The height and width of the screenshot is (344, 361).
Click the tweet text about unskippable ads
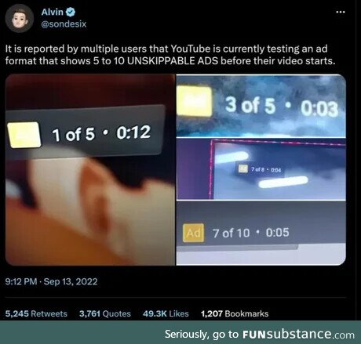tap(170, 55)
